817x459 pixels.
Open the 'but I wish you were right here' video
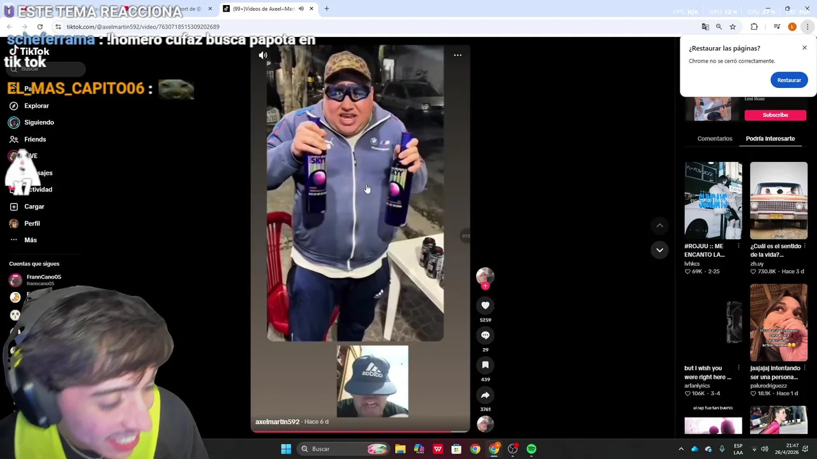(x=714, y=323)
